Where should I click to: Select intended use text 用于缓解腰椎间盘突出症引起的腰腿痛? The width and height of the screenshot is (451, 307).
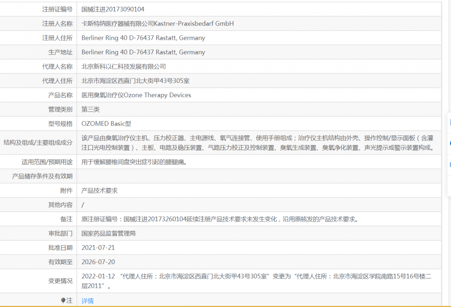tap(134, 162)
